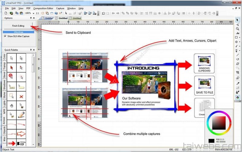This screenshot has width=242, height=152.
Task: Uncheck Show GUI After Capture
Action: (x=5, y=36)
